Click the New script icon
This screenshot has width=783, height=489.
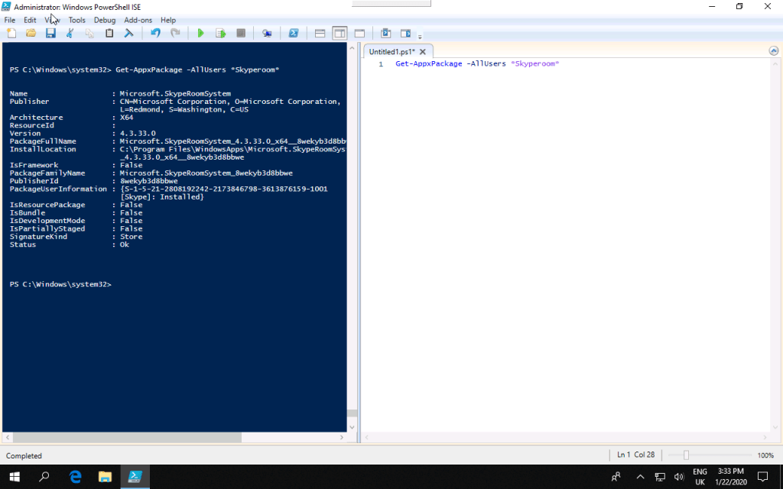coord(11,34)
